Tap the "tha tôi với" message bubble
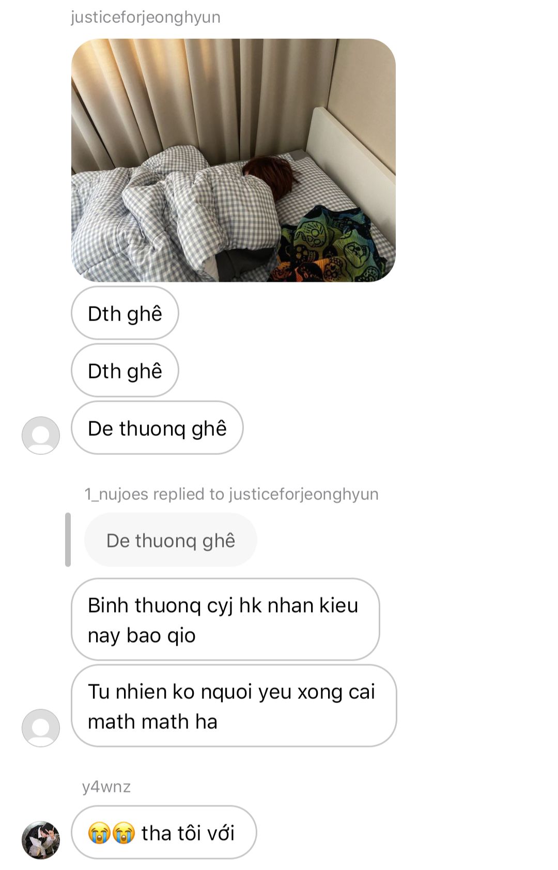558x870 pixels. [x=164, y=833]
